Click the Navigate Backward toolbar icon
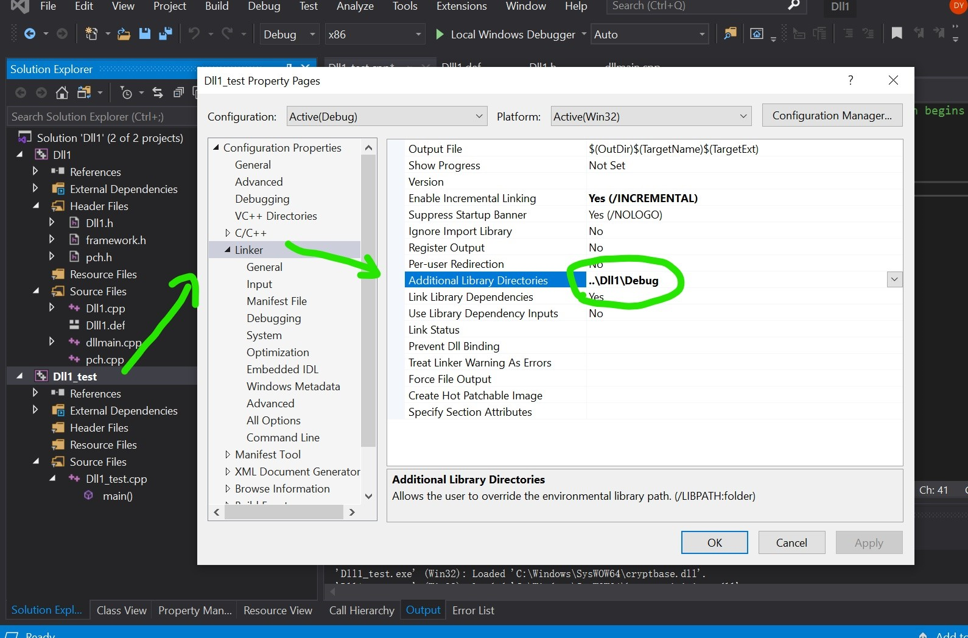This screenshot has width=968, height=638. coord(29,34)
